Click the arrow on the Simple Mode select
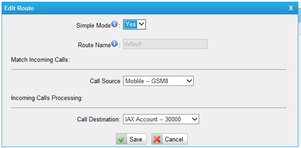Viewport: 301px width, 148px height. click(142, 24)
